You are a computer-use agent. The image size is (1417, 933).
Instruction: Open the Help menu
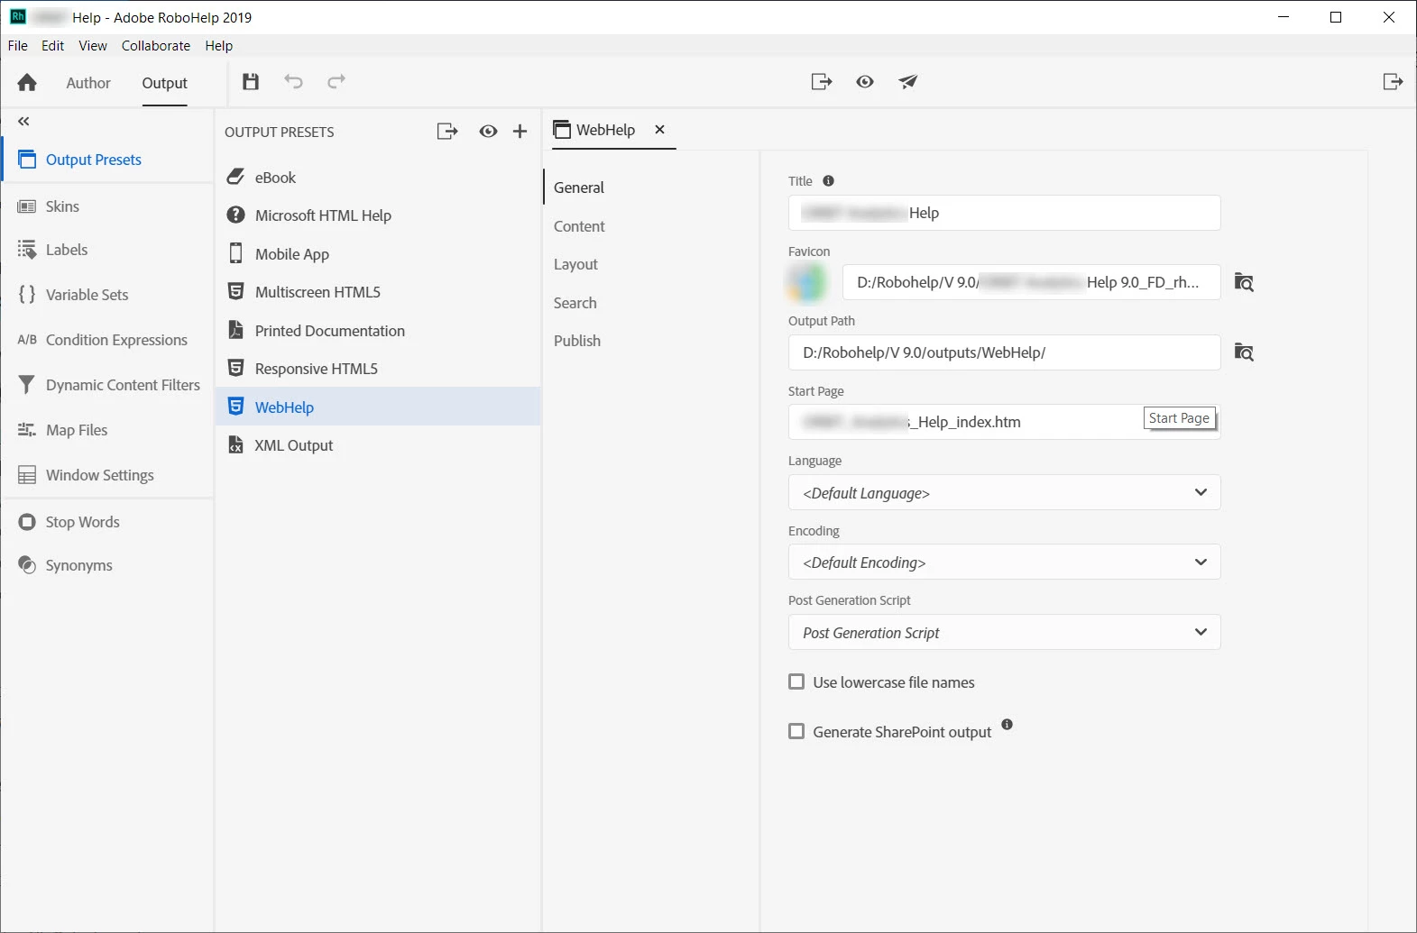(x=219, y=46)
